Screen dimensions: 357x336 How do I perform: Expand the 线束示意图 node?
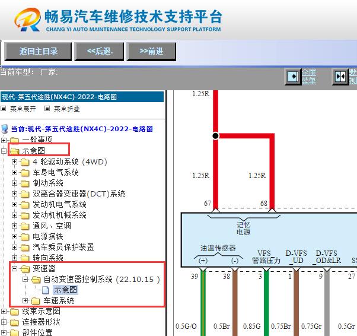click(x=4, y=312)
